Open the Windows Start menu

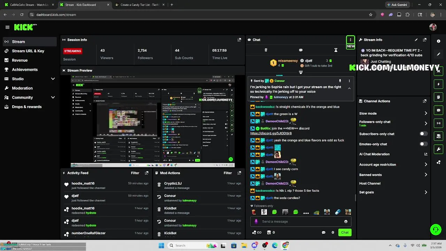pyautogui.click(x=161, y=245)
